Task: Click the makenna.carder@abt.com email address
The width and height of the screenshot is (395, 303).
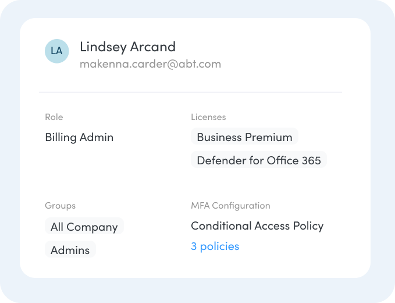Action: (x=150, y=64)
